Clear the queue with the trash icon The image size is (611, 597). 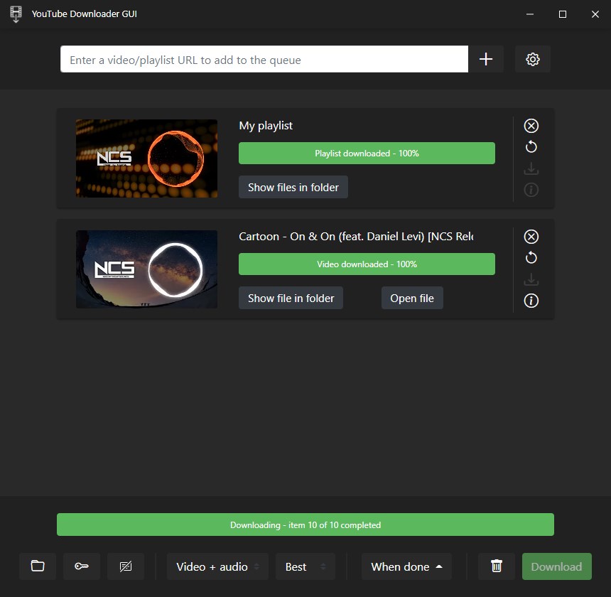click(x=497, y=566)
